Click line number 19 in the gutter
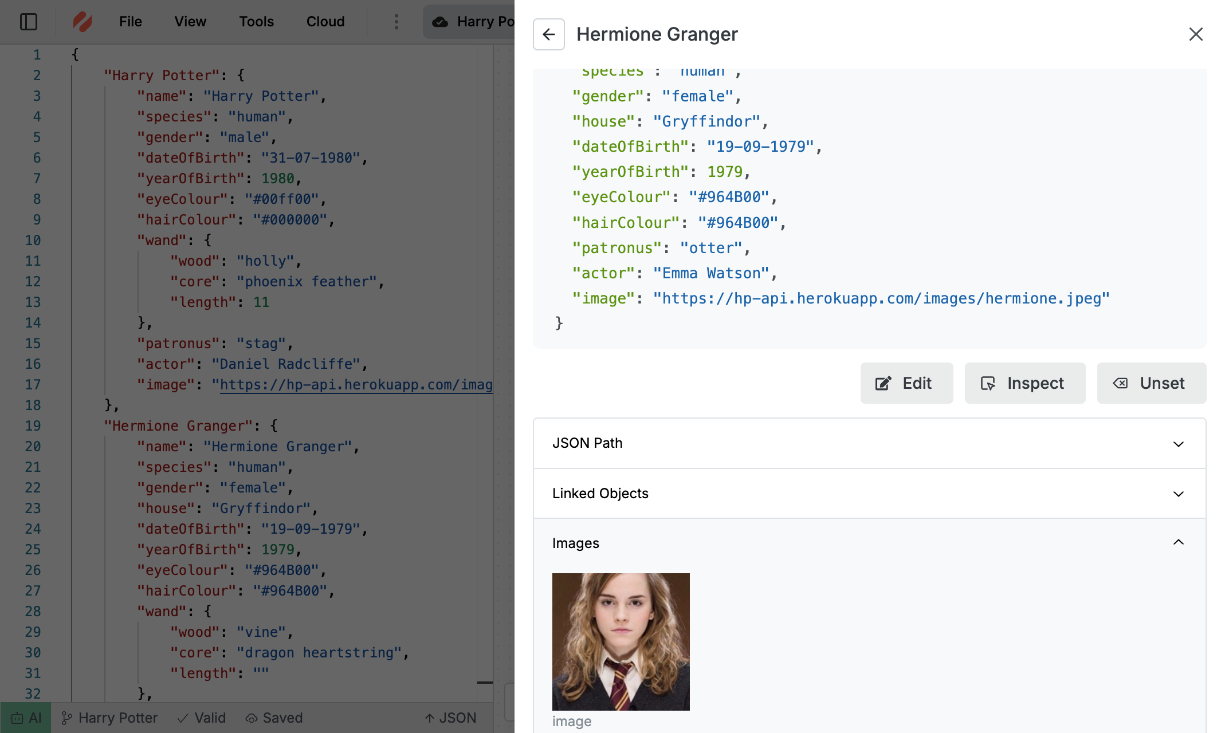The width and height of the screenshot is (1225, 733). click(x=33, y=426)
